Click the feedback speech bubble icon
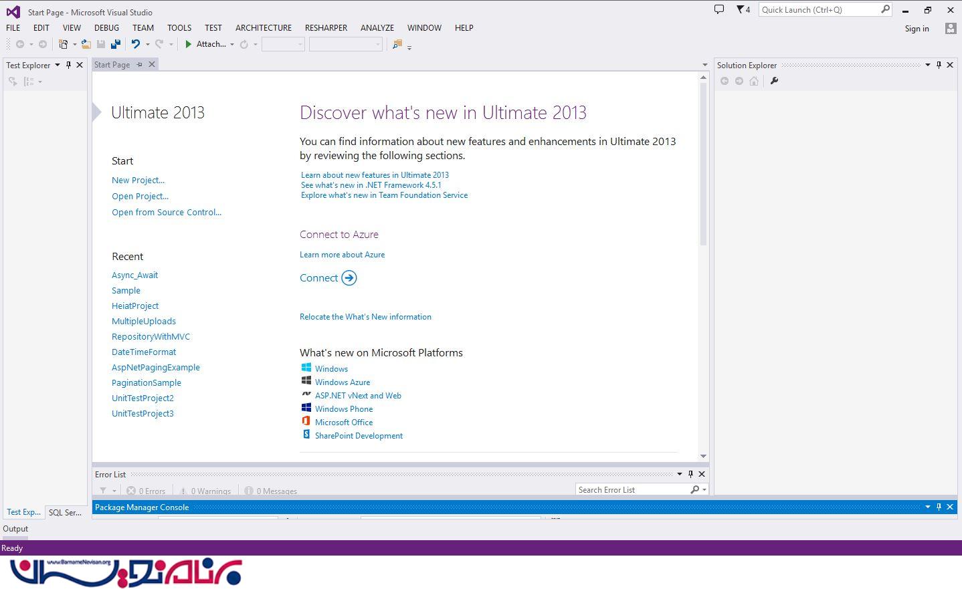Image resolution: width=962 pixels, height=589 pixels. tap(719, 9)
